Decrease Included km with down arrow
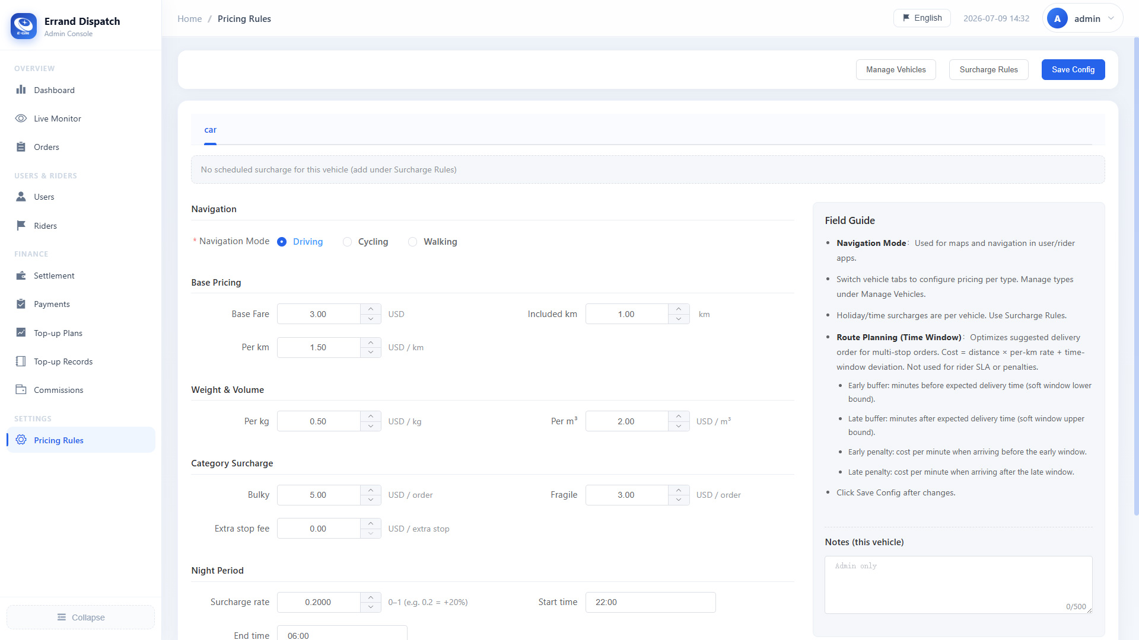 click(679, 319)
